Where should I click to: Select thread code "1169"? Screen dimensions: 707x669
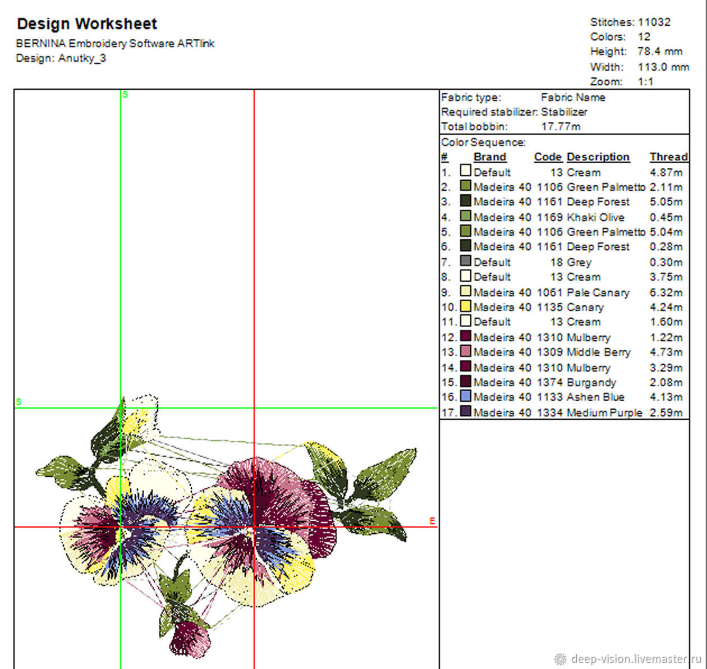click(x=549, y=217)
